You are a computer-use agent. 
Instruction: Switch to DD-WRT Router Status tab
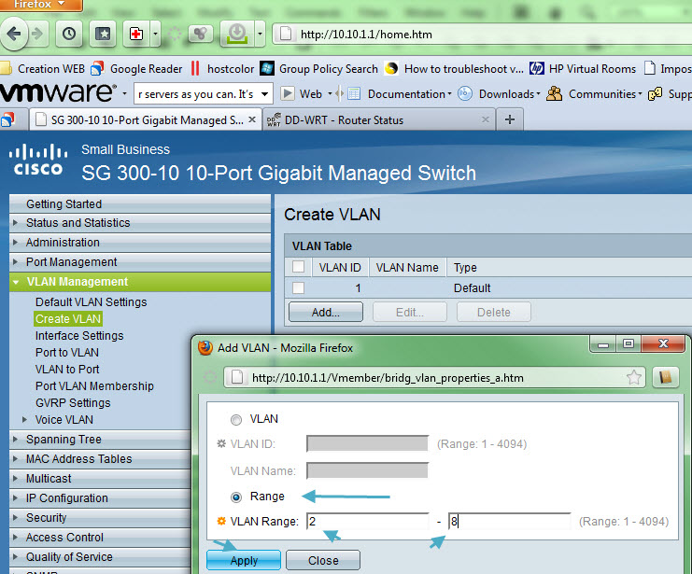click(x=378, y=120)
